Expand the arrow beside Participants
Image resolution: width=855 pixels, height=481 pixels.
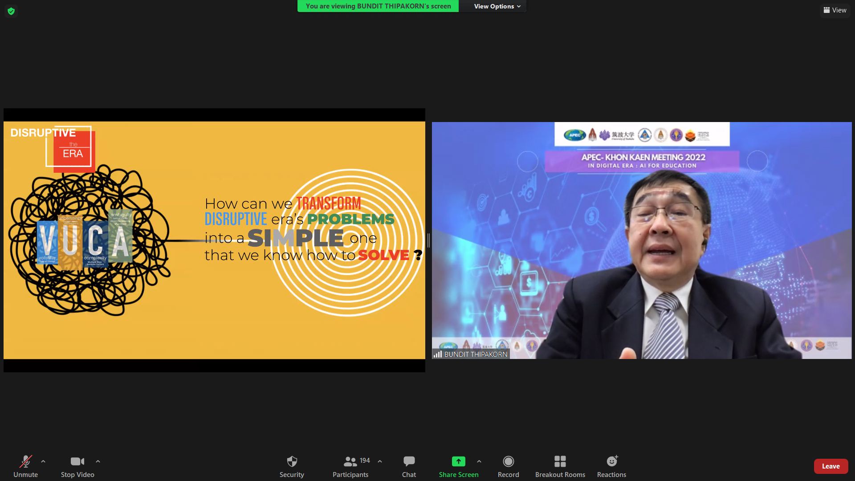point(380,461)
